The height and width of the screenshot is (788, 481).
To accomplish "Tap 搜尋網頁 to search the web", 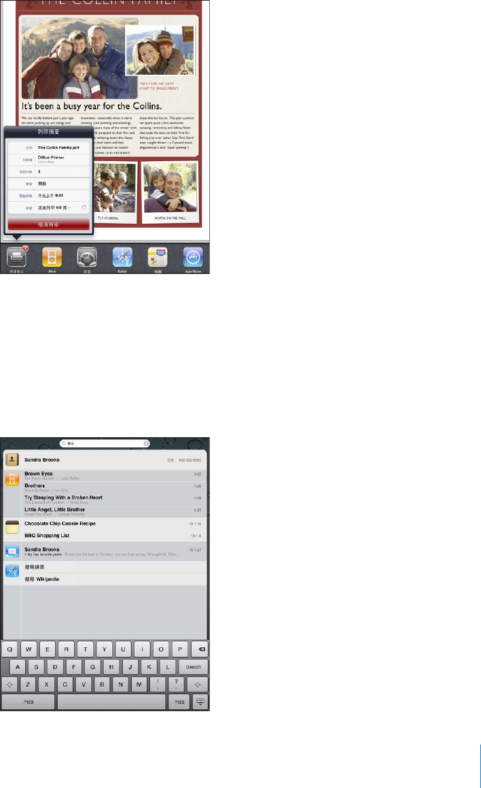I will (x=114, y=568).
